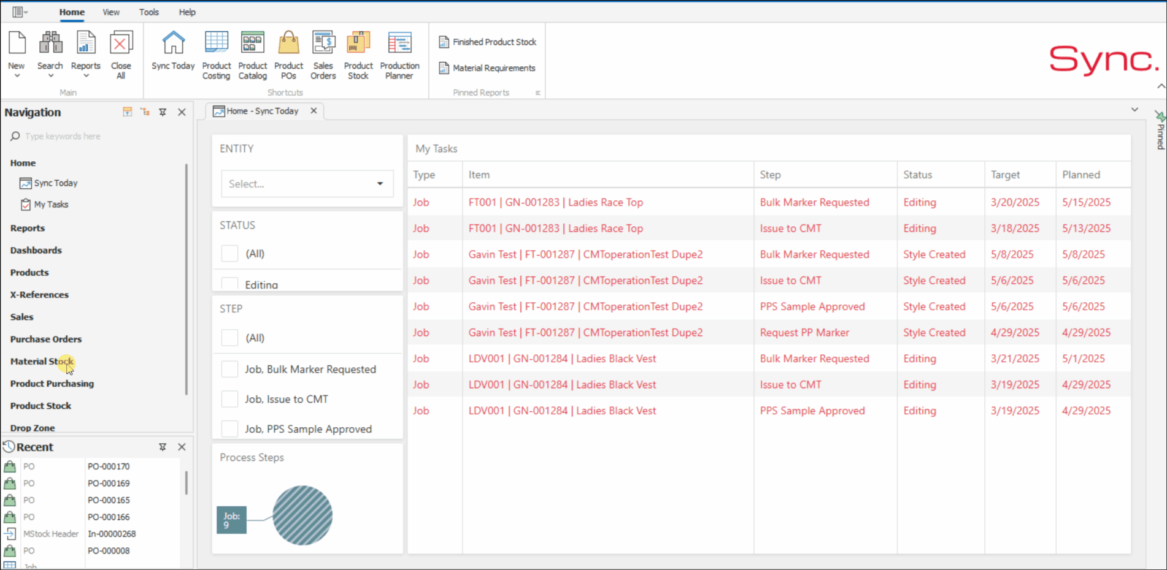1167x570 pixels.
Task: Click the Navigation panel vertical scrollbar
Action: tap(186, 279)
